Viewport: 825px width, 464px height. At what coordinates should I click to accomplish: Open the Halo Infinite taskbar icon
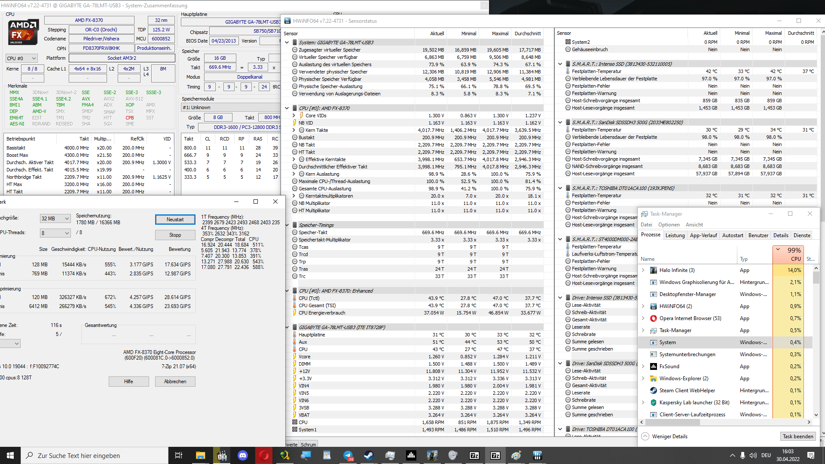(x=432, y=455)
